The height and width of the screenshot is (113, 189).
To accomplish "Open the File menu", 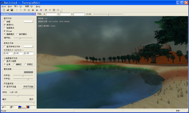I will click(4, 7).
